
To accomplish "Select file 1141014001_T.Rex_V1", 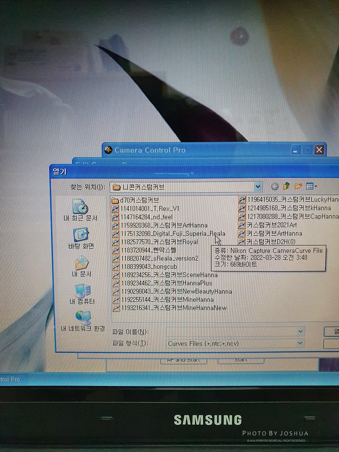I will click(145, 209).
